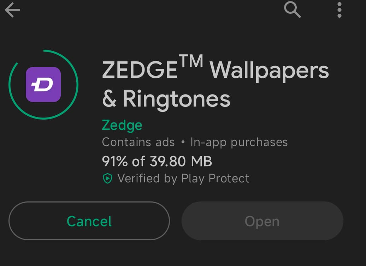Tap the "91%" download percentage
This screenshot has width=366, height=266.
point(115,161)
